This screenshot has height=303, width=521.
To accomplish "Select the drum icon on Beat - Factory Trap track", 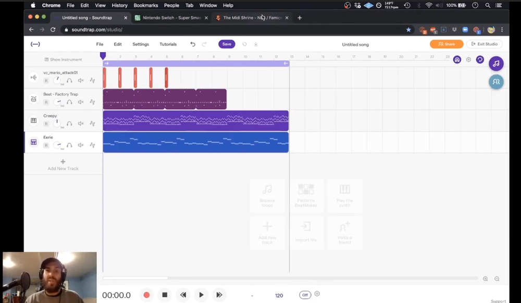I will coord(33,98).
